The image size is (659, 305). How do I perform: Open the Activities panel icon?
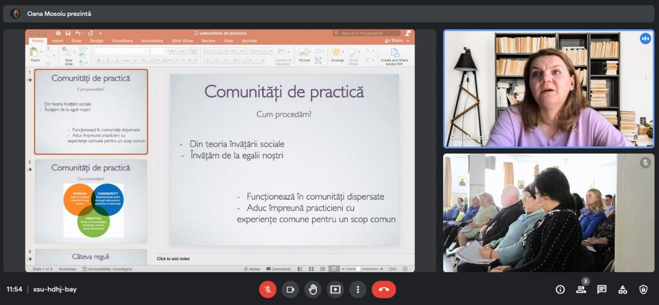[x=623, y=289]
